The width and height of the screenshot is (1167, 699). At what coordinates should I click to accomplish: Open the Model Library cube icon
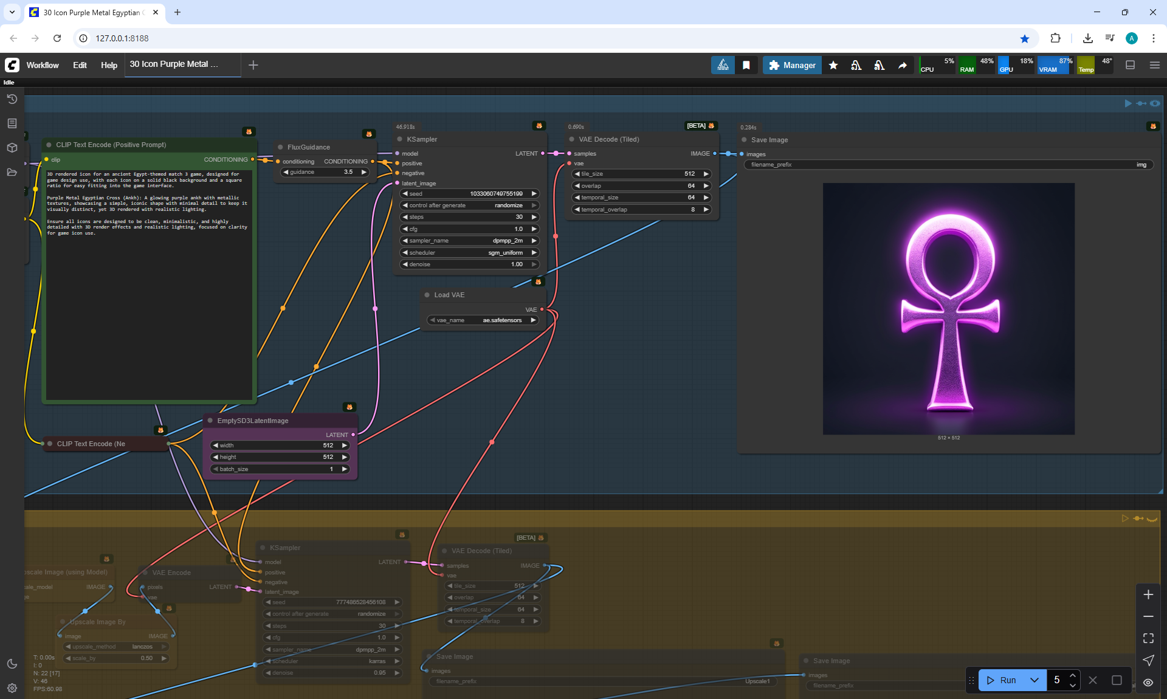point(12,148)
